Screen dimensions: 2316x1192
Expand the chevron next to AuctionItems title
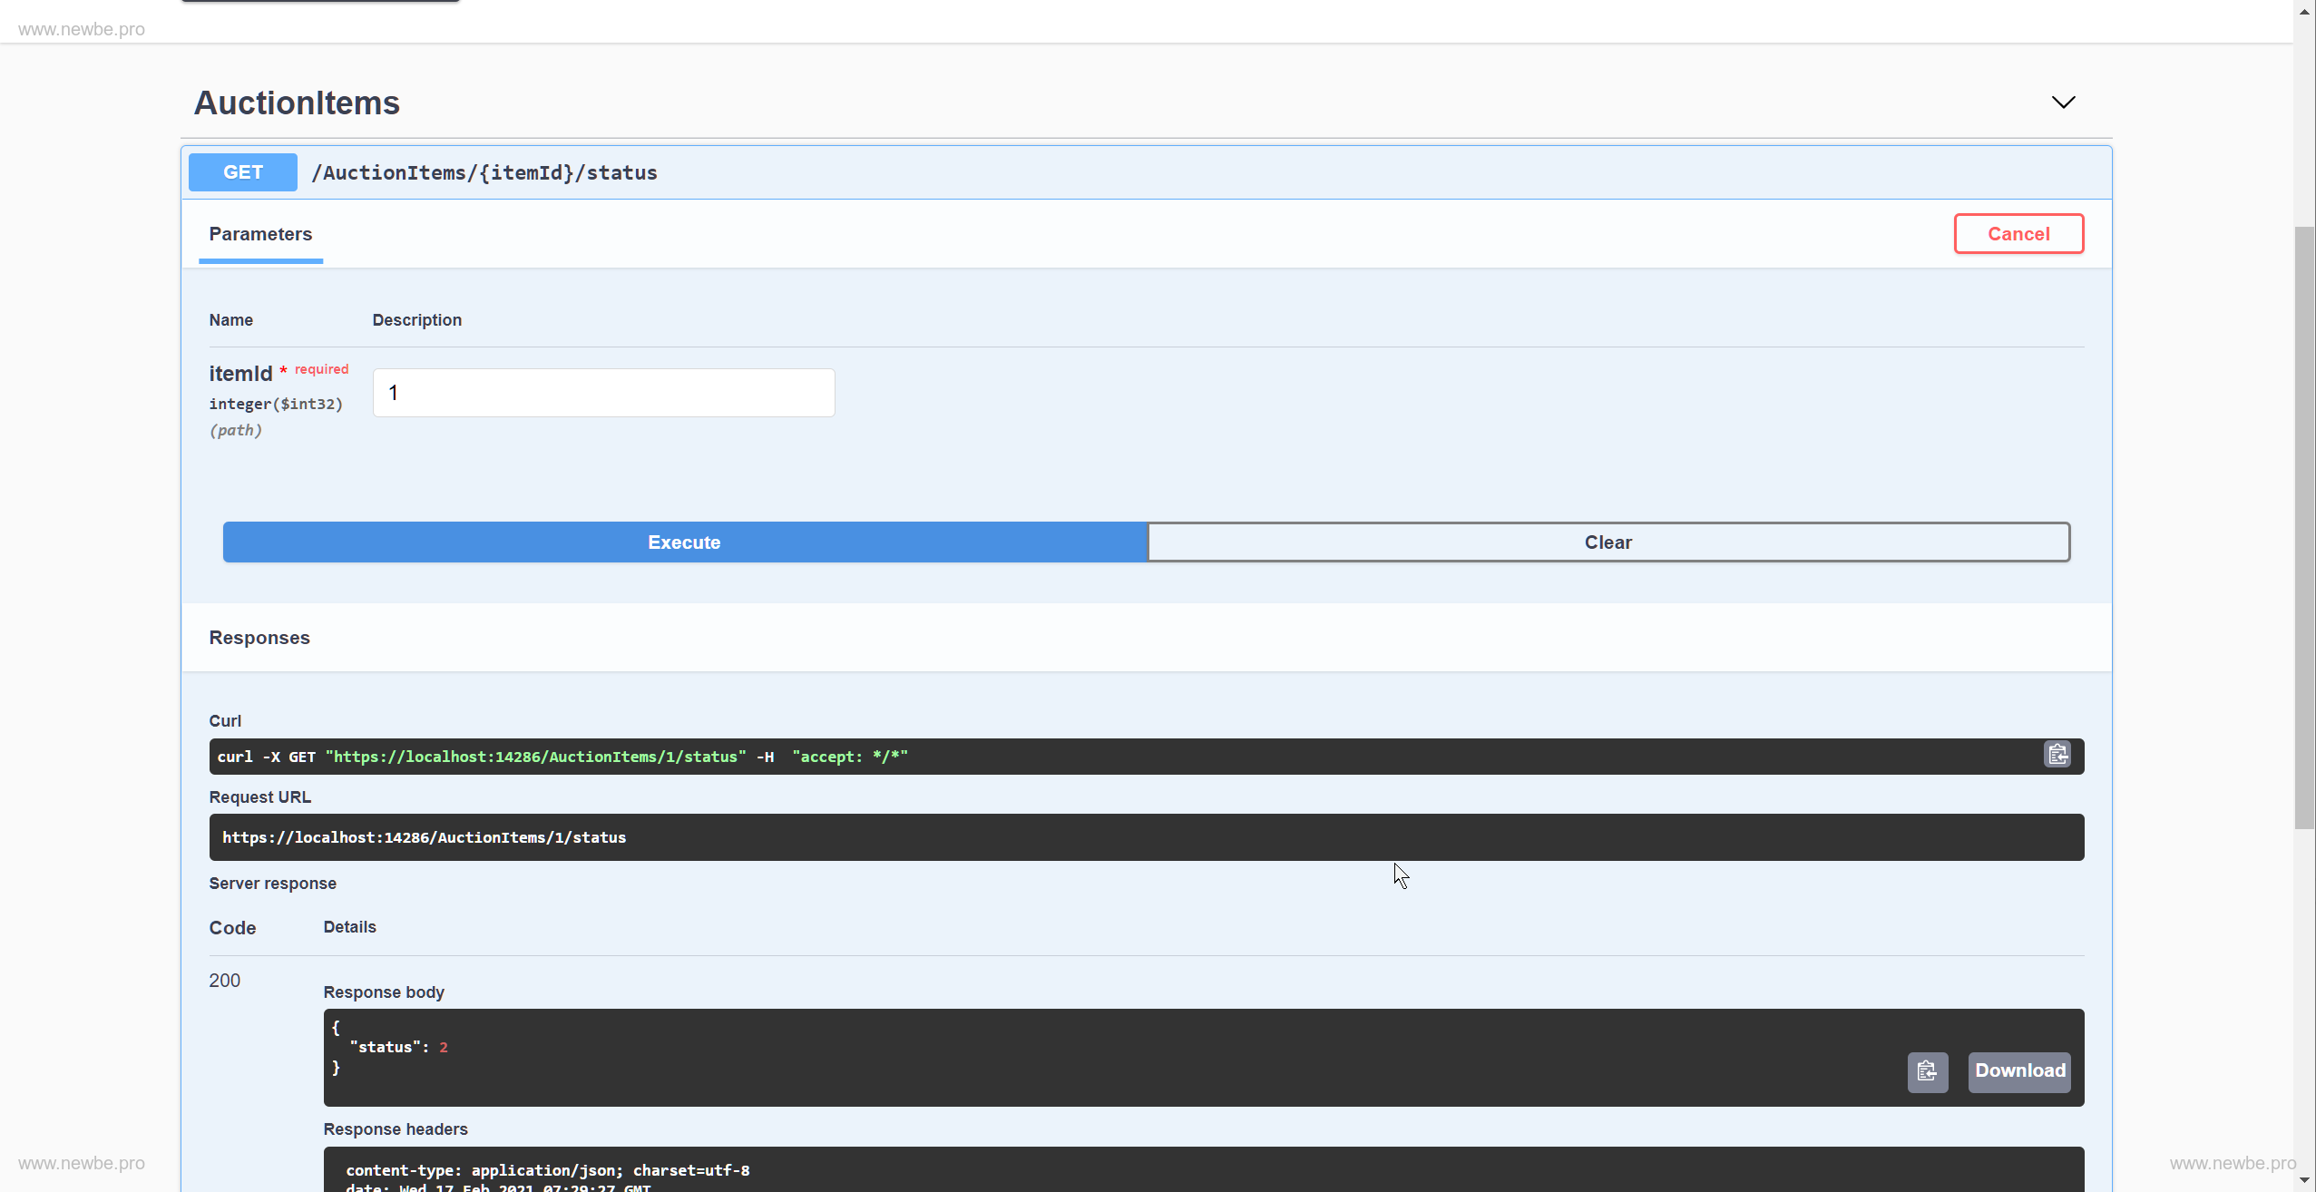click(2062, 102)
